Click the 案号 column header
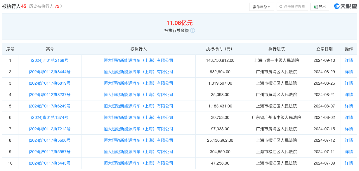The image size is (359, 171). [x=50, y=49]
